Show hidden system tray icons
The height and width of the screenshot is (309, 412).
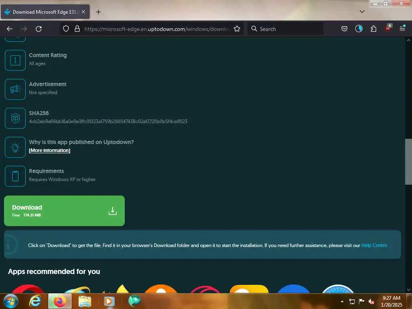click(x=342, y=301)
